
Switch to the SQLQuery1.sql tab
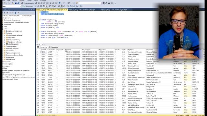[x=114, y=10]
